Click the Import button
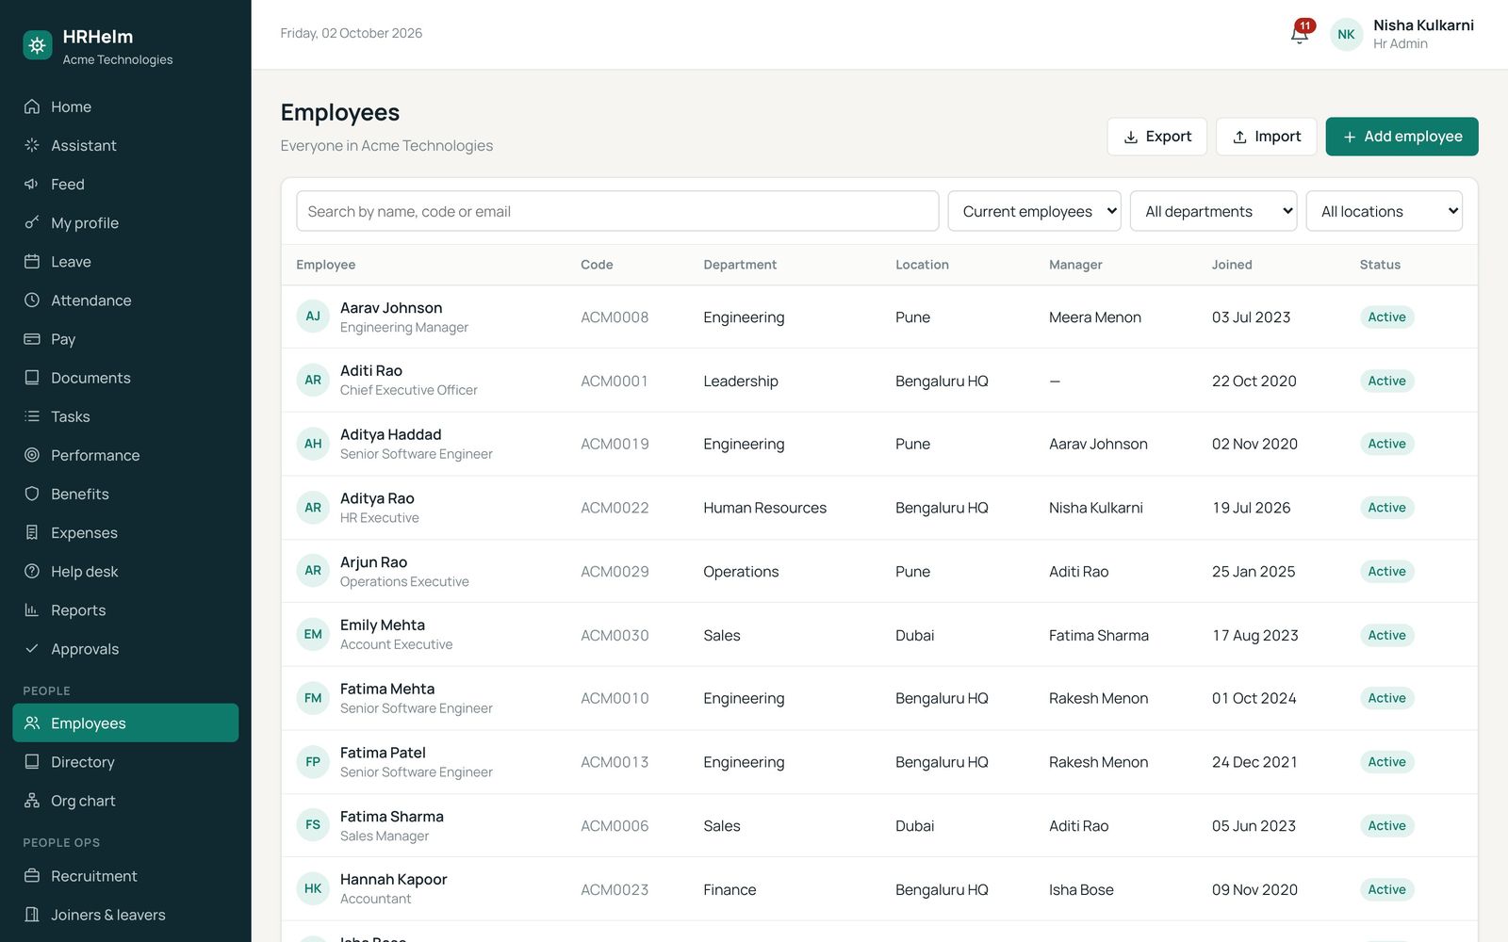The width and height of the screenshot is (1508, 942). tap(1266, 137)
